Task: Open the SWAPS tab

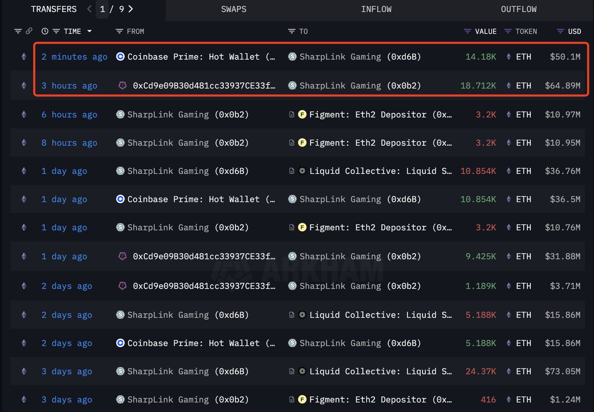Action: [234, 9]
